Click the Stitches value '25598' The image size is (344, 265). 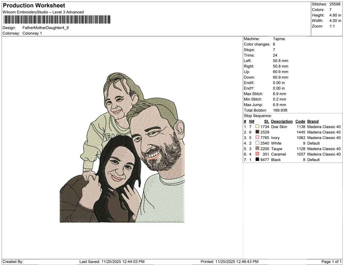pos(335,4)
